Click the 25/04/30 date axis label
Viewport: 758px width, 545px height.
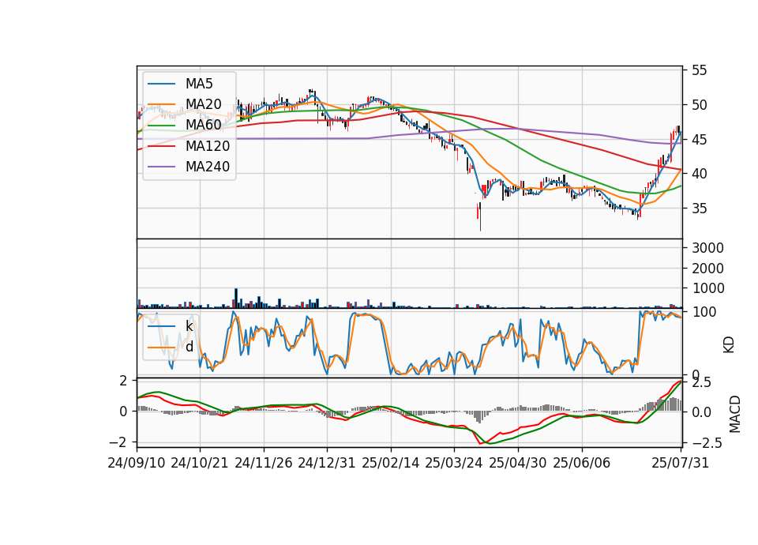(x=518, y=463)
